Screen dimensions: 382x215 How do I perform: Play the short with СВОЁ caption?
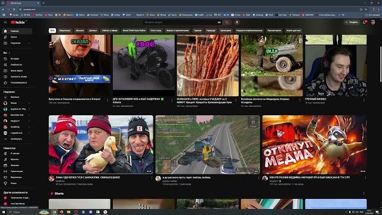coord(143,65)
